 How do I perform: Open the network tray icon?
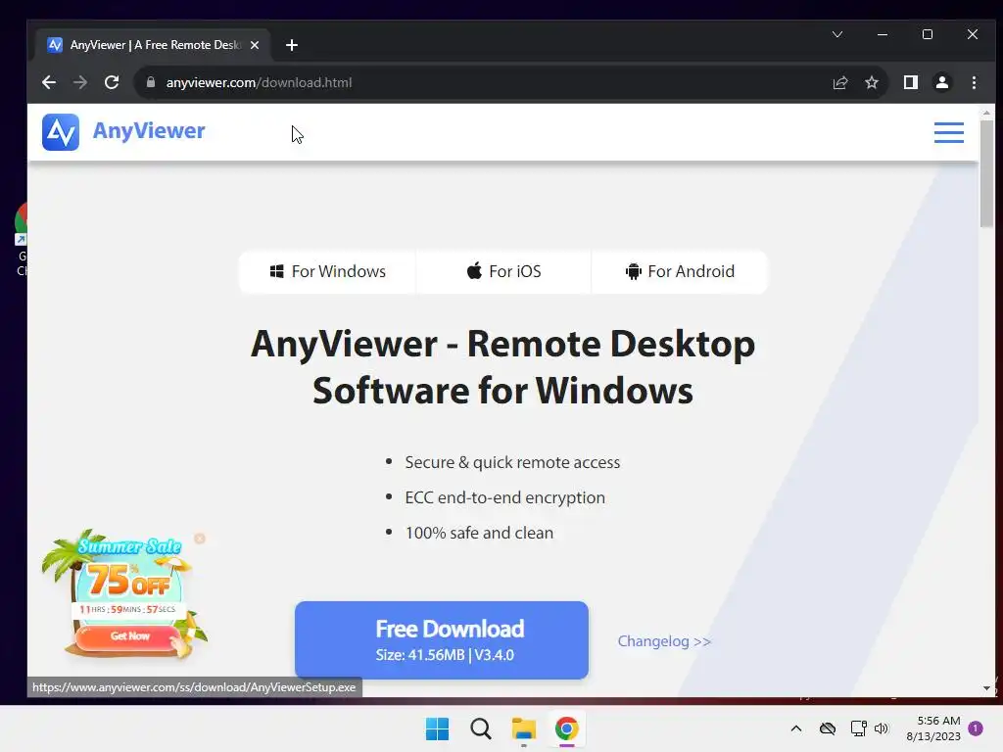tap(858, 728)
